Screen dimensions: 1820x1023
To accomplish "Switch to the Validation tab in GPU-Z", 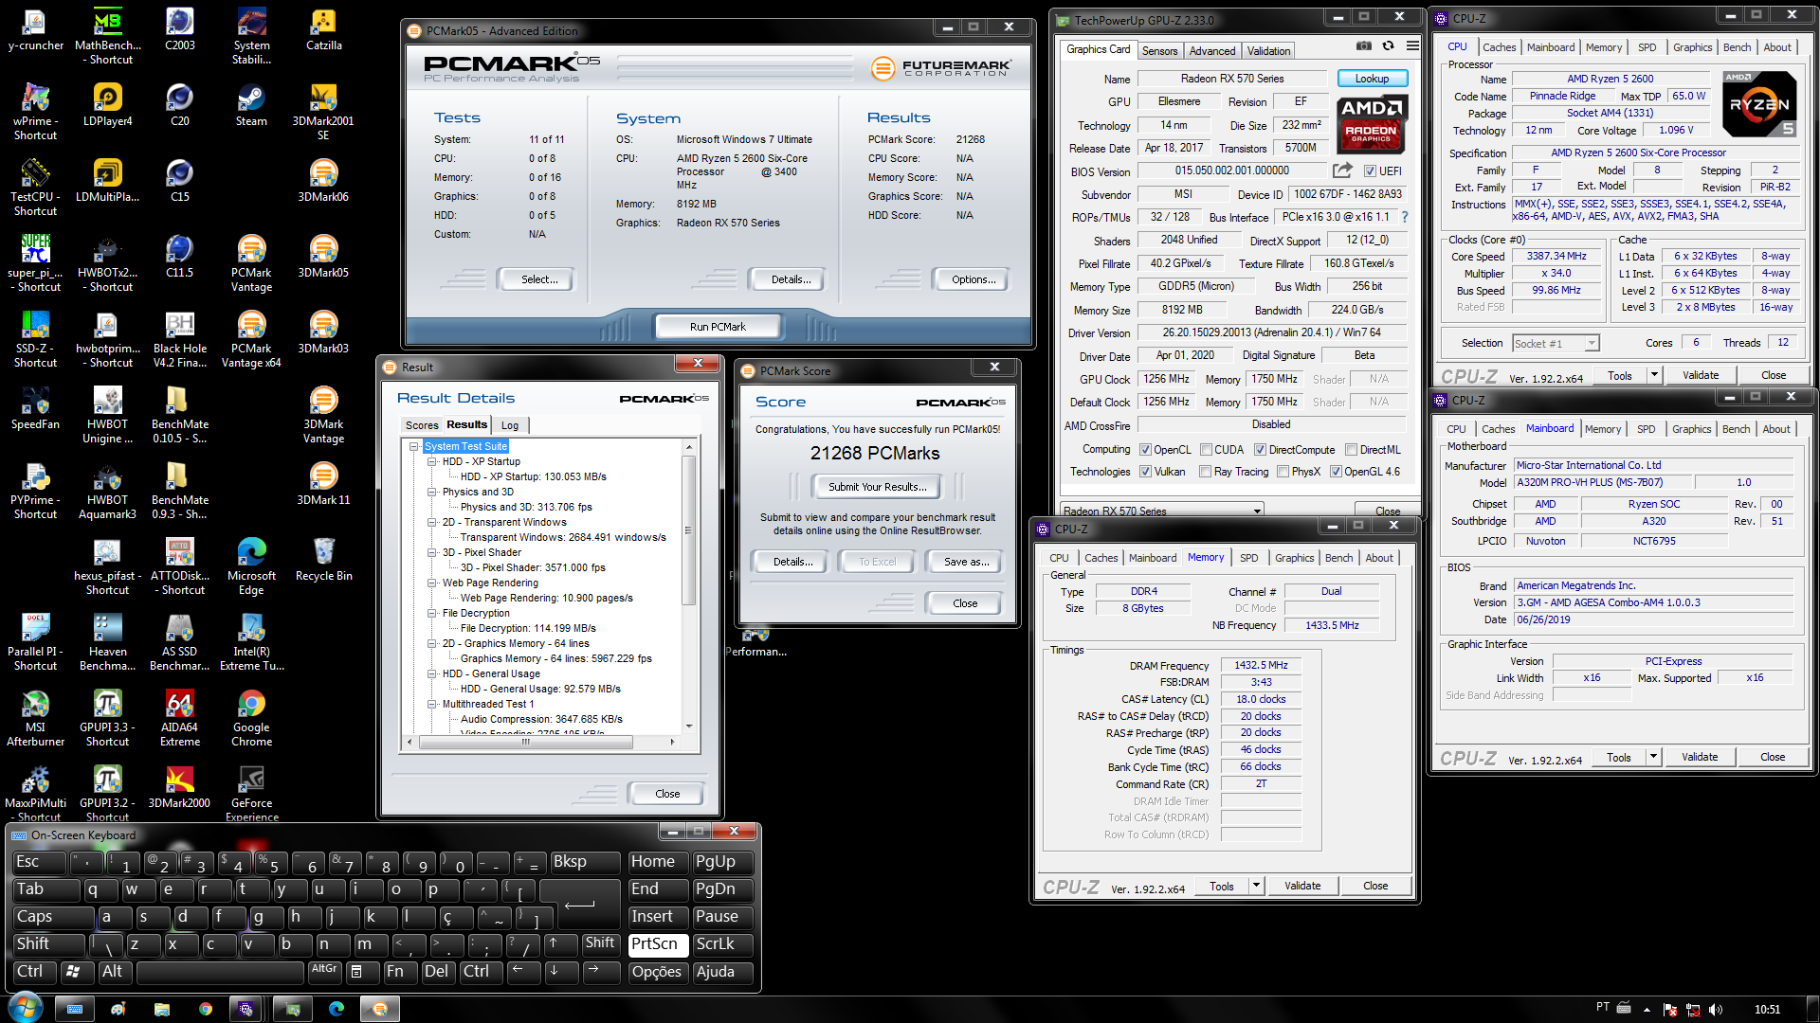I will [x=1268, y=51].
